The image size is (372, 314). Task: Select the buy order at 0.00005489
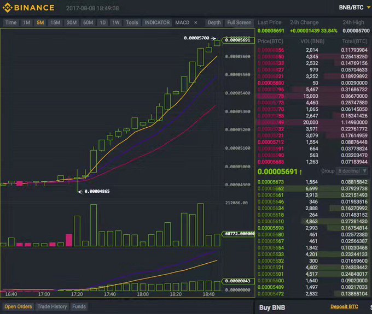(x=312, y=287)
